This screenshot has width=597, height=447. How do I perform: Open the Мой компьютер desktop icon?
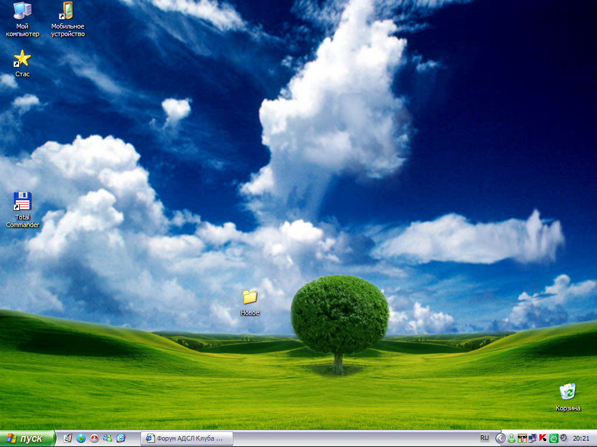pos(22,11)
